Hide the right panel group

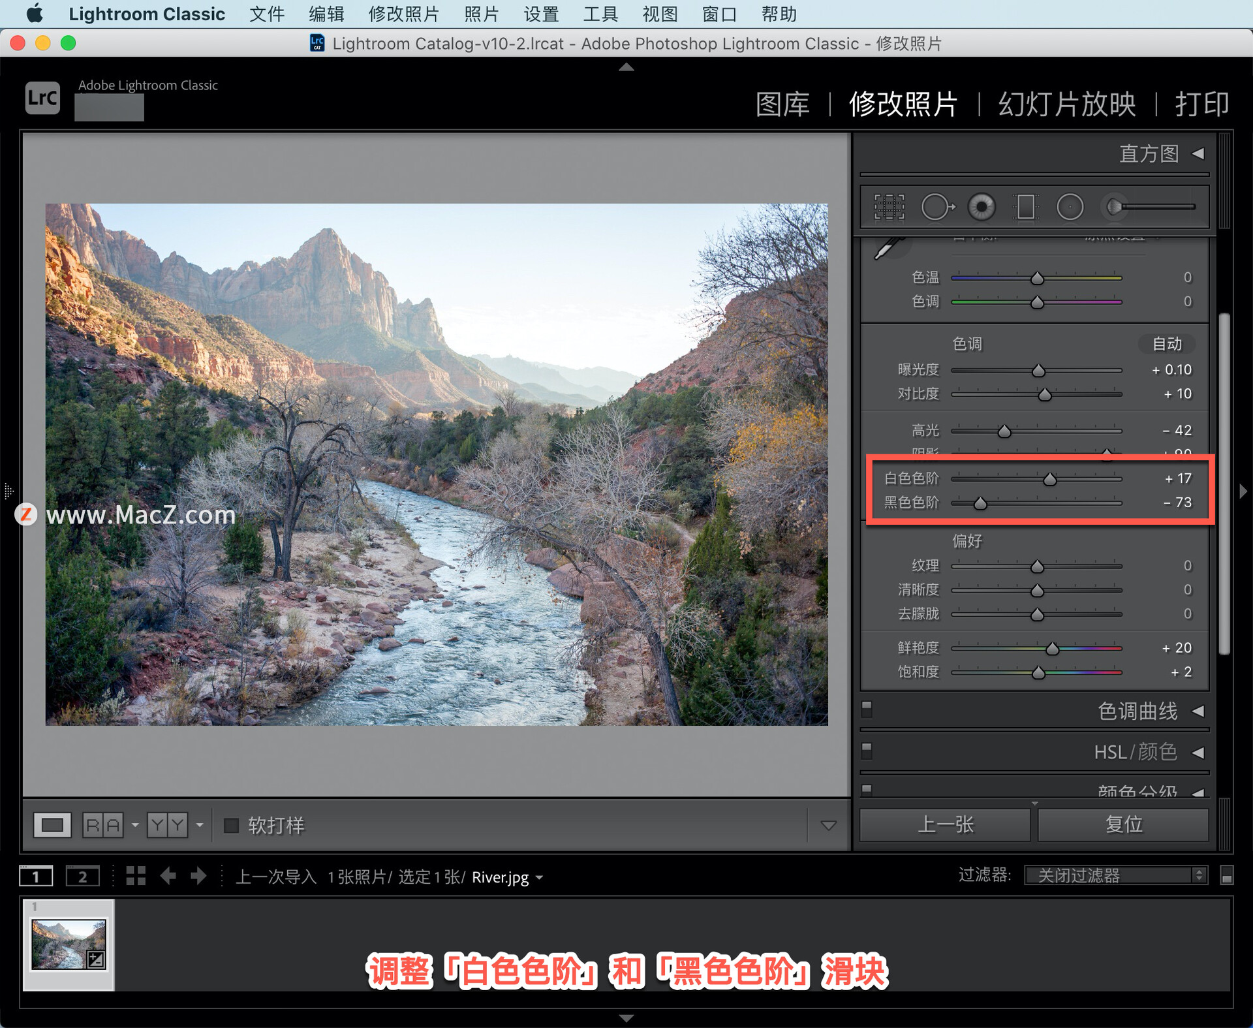click(1243, 491)
